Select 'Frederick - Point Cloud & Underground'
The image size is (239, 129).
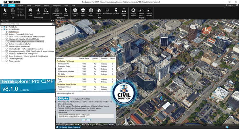pyautogui.click(x=23, y=54)
